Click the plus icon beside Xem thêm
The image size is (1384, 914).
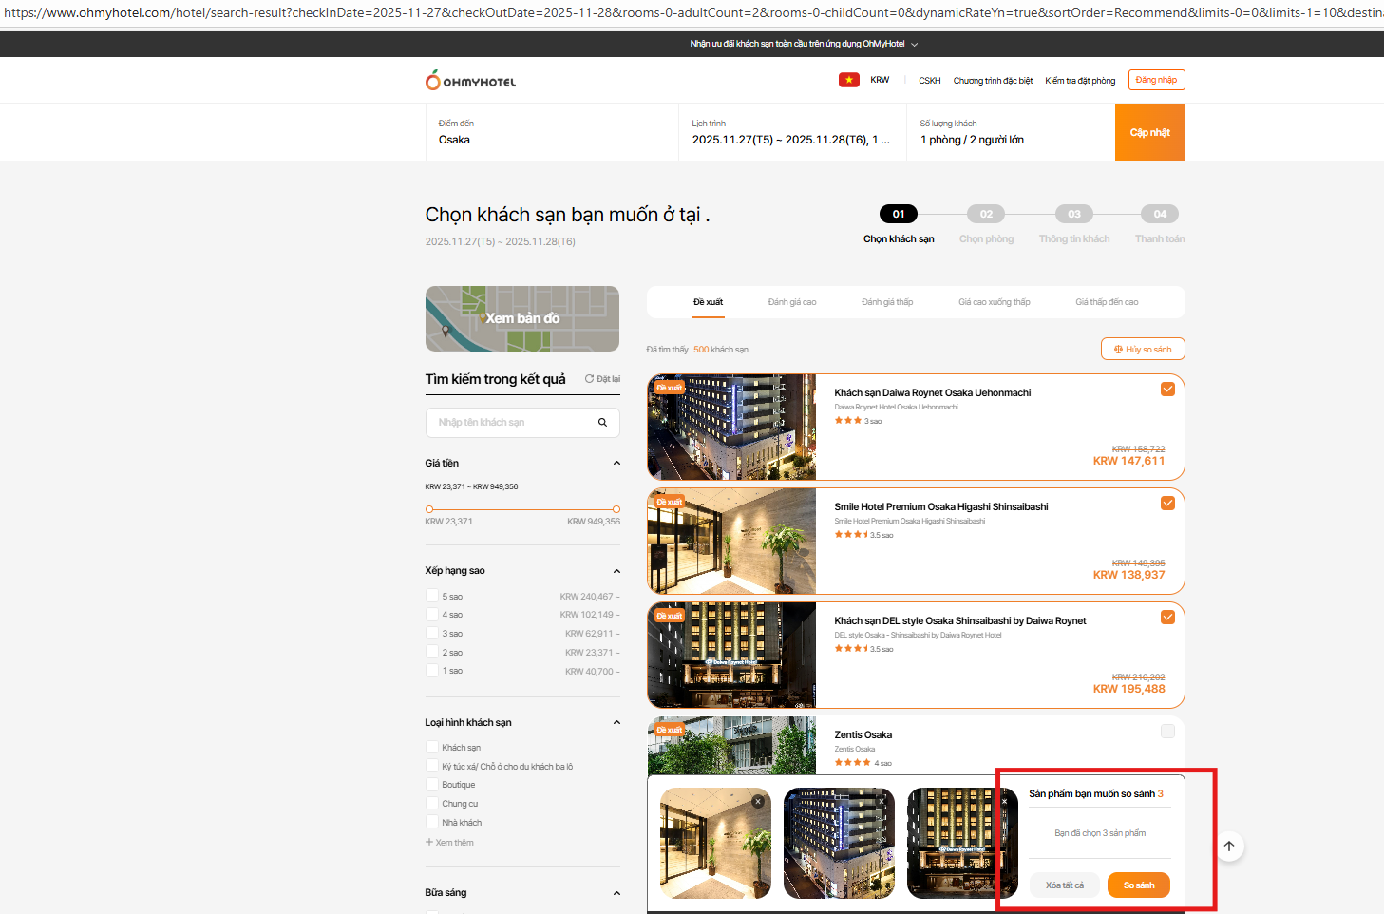(x=429, y=843)
